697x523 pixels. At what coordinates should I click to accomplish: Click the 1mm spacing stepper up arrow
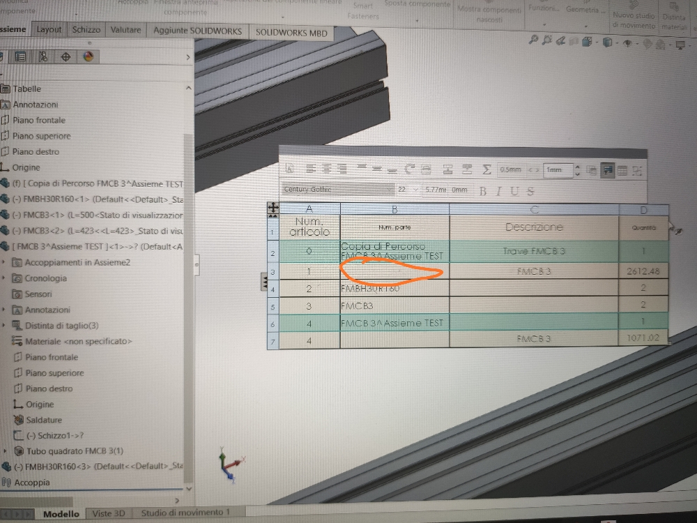[577, 167]
